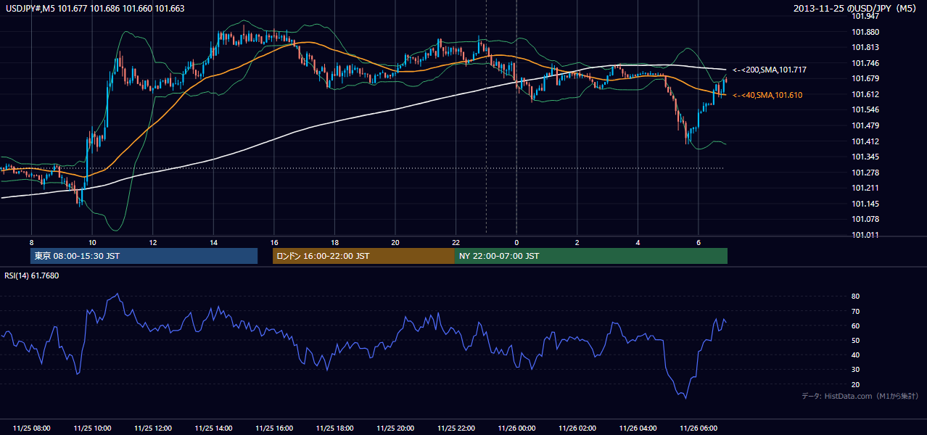Click price axis value 101.011

point(866,235)
